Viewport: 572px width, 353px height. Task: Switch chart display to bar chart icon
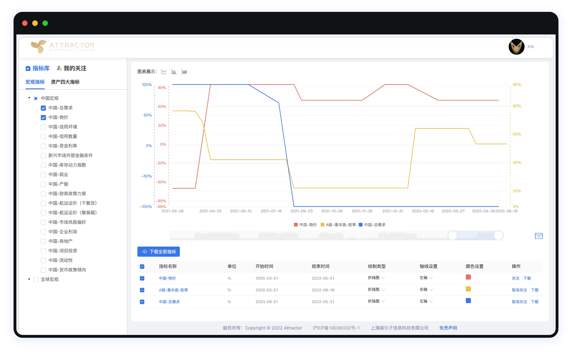point(174,71)
